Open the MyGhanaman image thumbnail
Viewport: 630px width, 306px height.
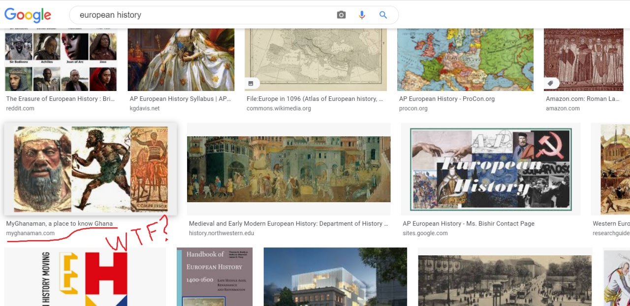(x=91, y=169)
